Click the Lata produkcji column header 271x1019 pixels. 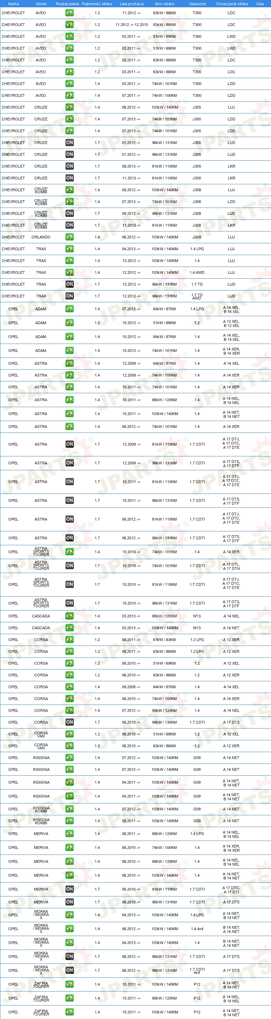[132, 3]
